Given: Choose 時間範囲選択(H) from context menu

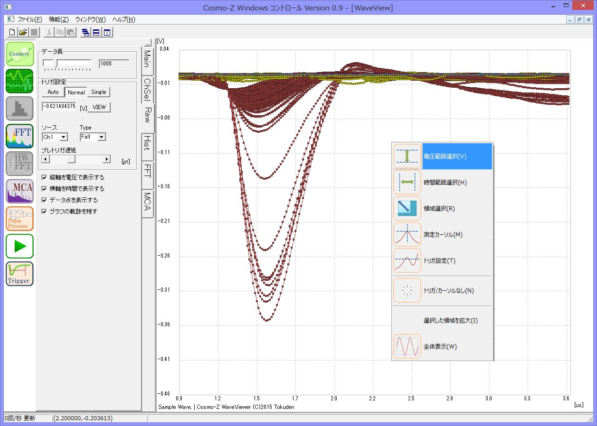Looking at the screenshot, I should click(445, 183).
